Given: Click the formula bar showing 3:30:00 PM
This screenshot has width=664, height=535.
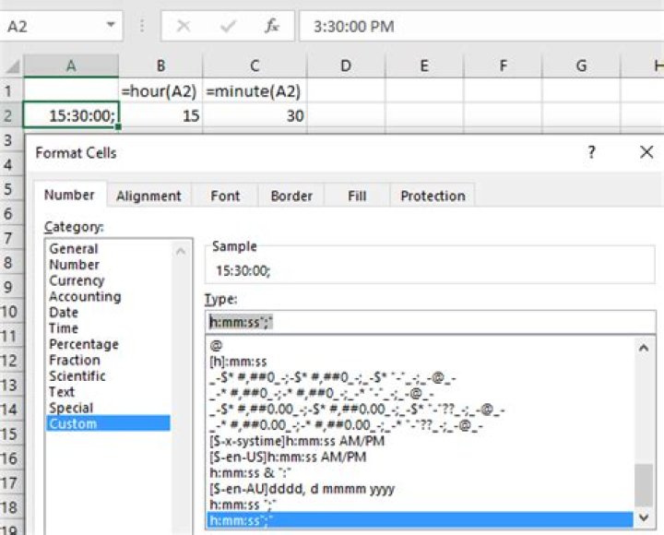Looking at the screenshot, I should [481, 26].
